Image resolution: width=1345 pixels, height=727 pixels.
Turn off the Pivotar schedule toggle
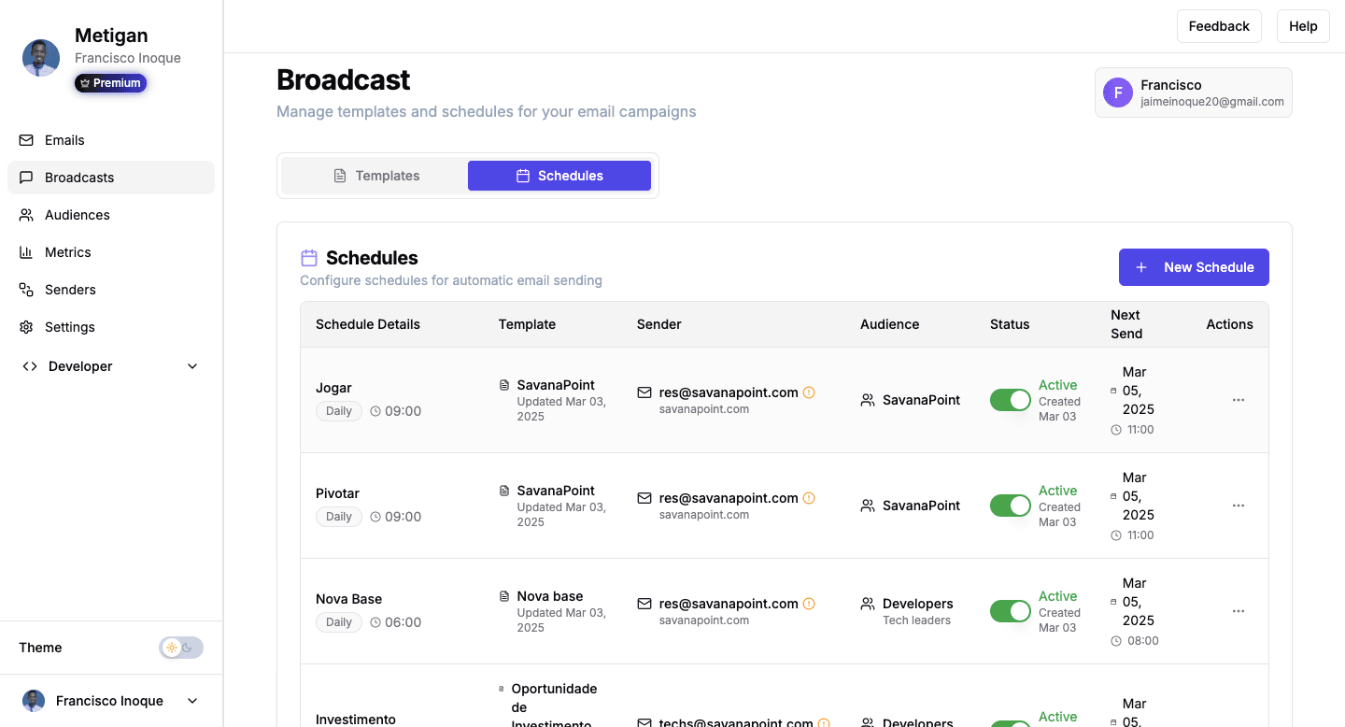(x=1011, y=506)
